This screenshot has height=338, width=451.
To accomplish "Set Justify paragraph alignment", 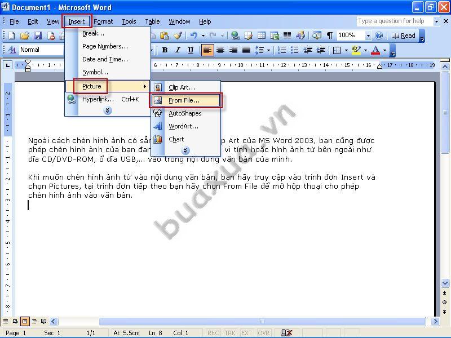I will click(246, 50).
